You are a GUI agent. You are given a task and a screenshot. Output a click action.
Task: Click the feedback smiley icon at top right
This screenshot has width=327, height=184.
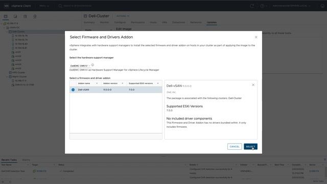click(x=322, y=6)
